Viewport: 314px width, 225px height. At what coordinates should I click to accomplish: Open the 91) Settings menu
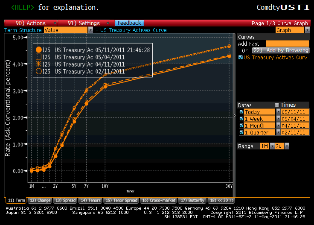[84, 23]
